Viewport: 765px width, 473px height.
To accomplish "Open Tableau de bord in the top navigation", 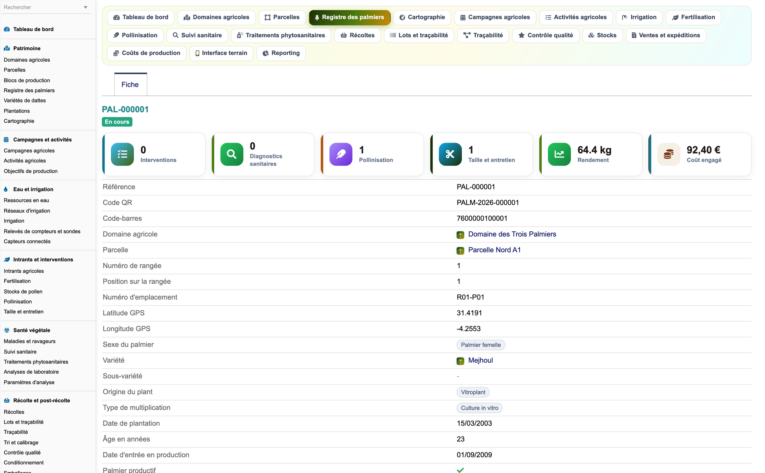I will pyautogui.click(x=141, y=17).
